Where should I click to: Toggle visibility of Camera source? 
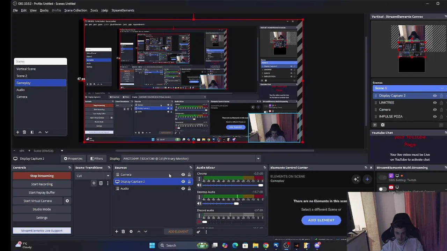(x=183, y=175)
